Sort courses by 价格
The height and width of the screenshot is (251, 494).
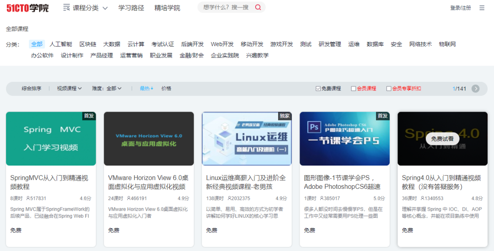click(x=166, y=89)
